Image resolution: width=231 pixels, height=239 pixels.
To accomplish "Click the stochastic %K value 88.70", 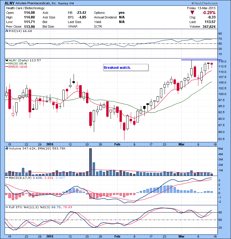I will point(56,207).
